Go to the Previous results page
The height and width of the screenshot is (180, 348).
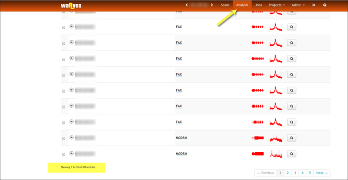tap(265, 173)
